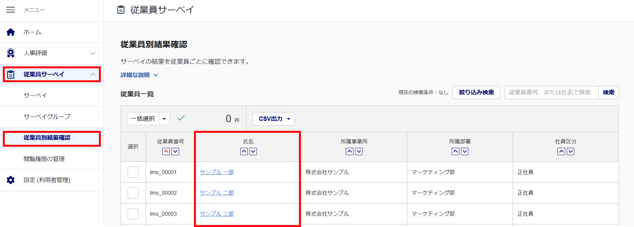This screenshot has height=227, width=634.
Task: Sort 所属部署 ascending with up arrow
Action: [x=455, y=151]
